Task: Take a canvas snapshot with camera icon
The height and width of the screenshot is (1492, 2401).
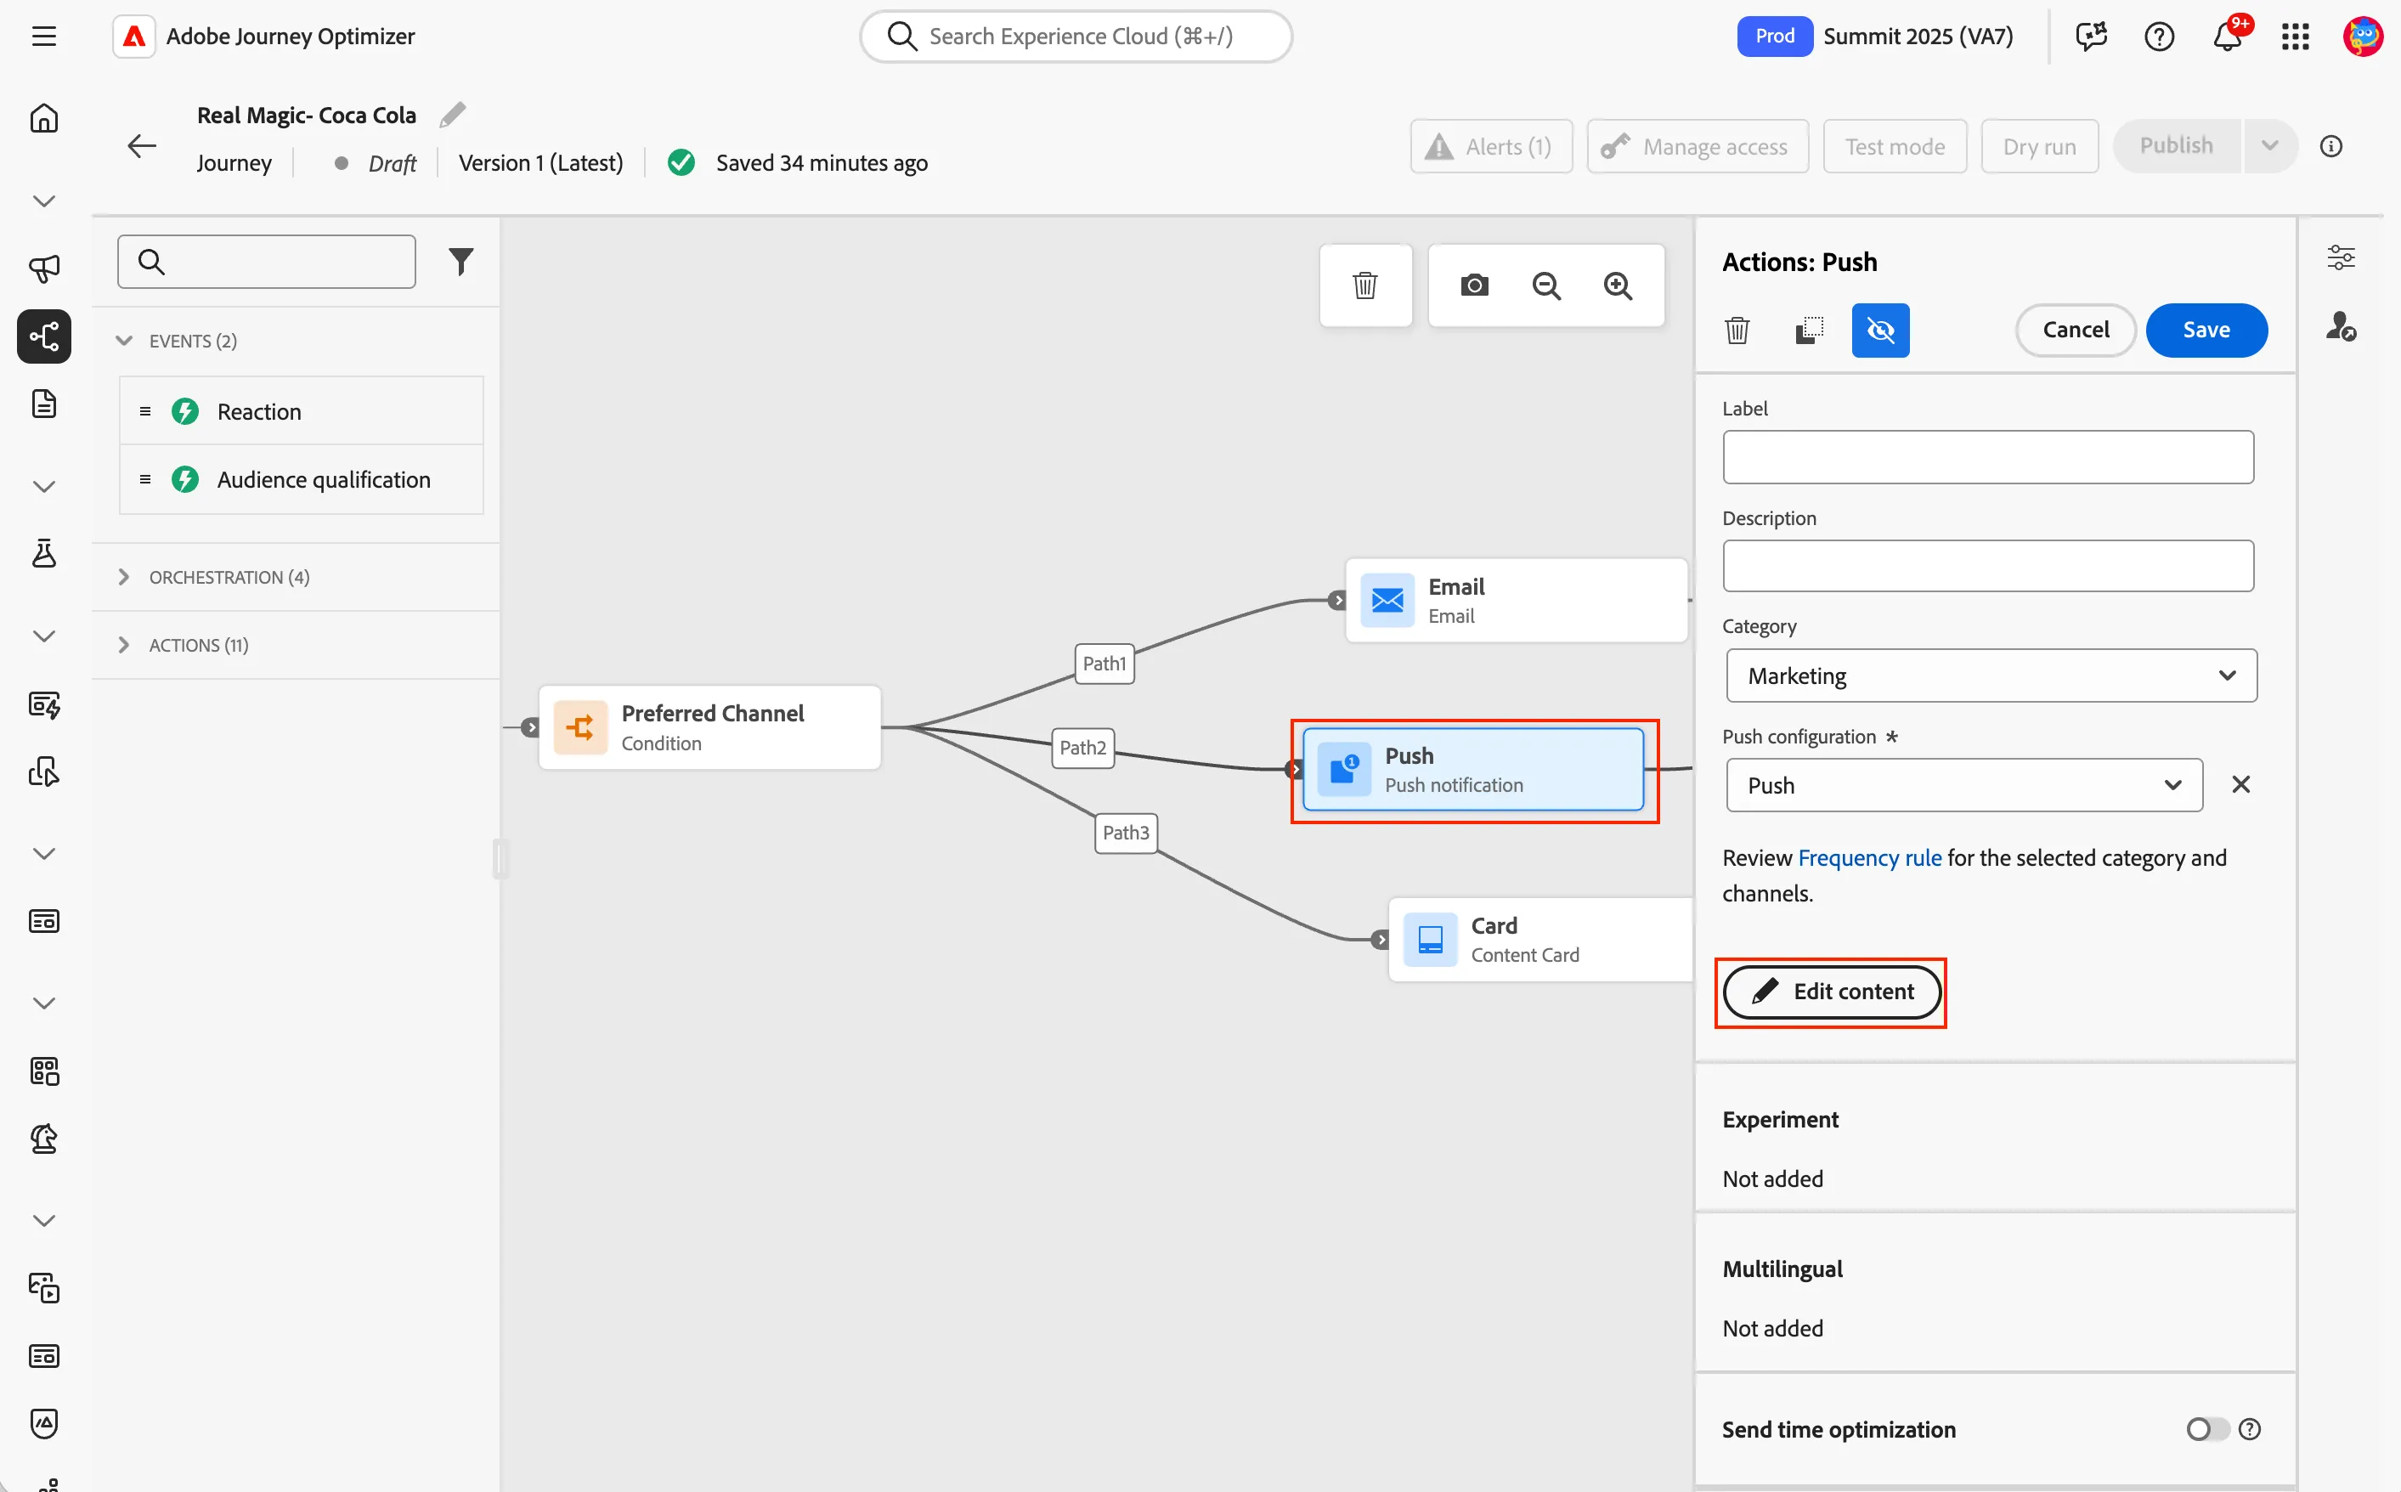Action: coord(1474,285)
